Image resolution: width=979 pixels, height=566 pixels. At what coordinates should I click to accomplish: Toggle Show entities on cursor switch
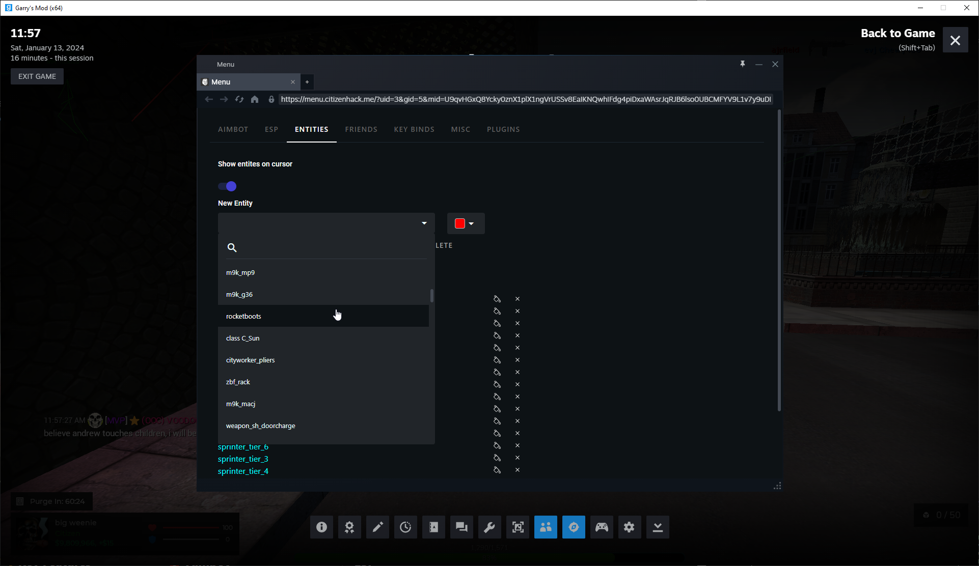(x=227, y=186)
